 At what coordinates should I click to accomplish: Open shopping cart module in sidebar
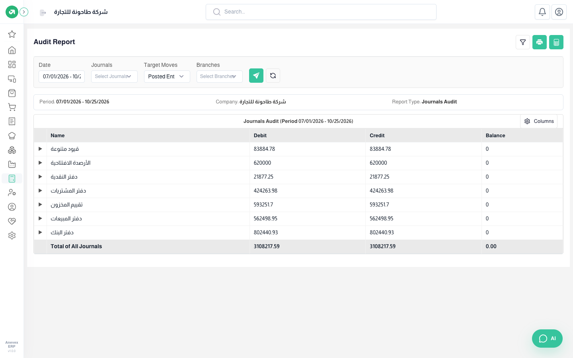(x=12, y=107)
